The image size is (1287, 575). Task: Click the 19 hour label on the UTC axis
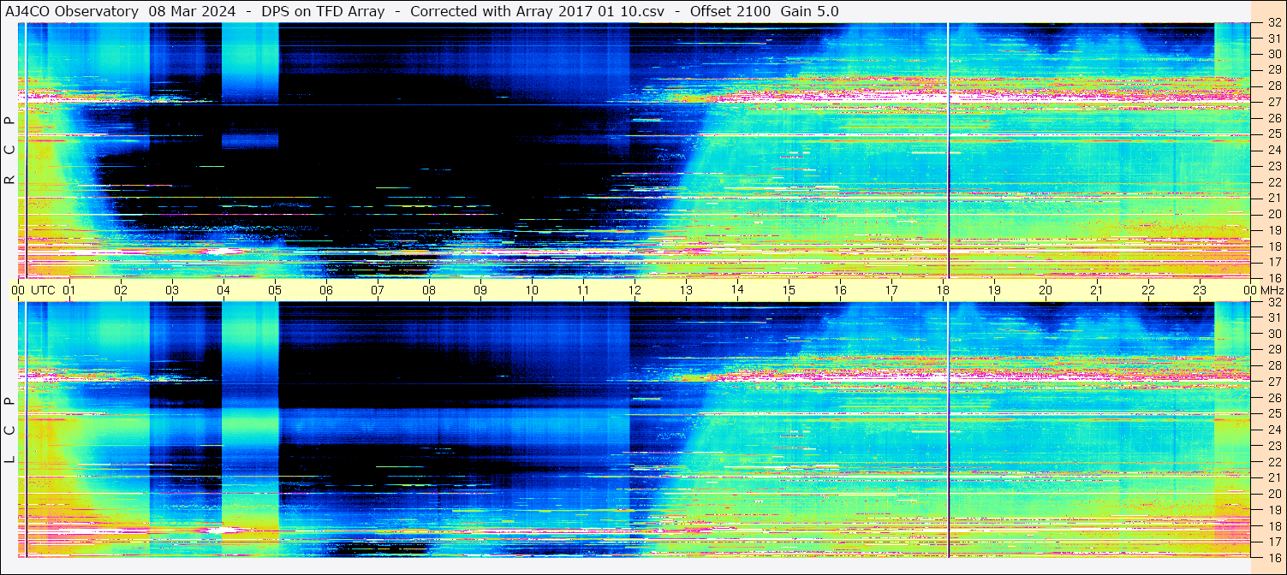pos(994,290)
